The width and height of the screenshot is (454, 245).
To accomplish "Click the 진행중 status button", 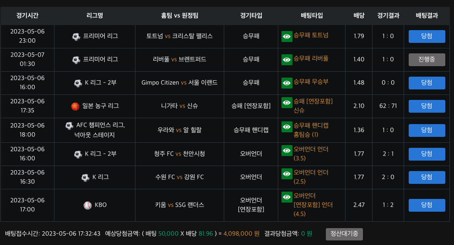I will (427, 60).
